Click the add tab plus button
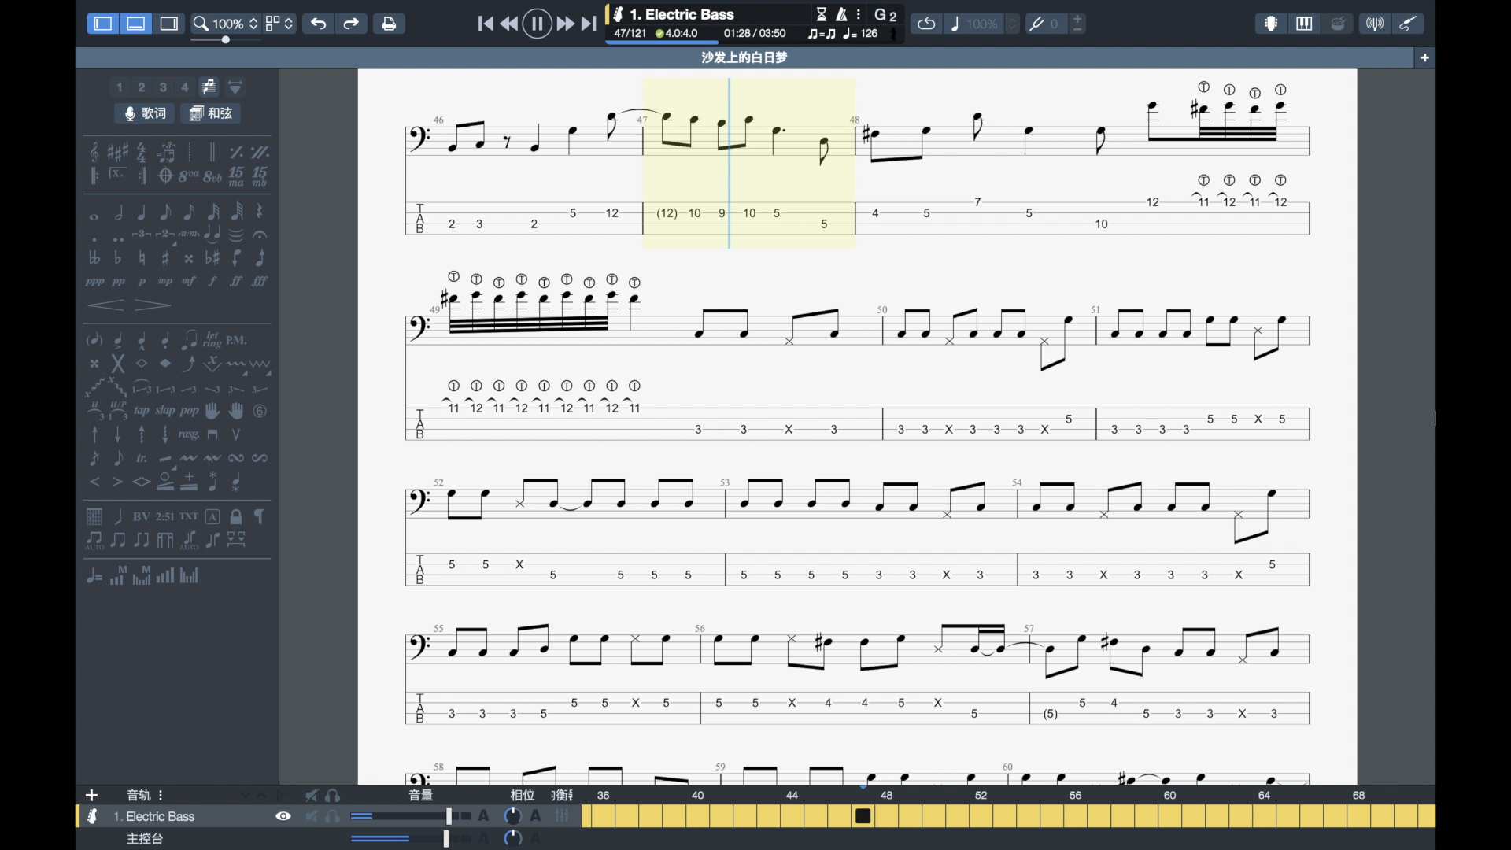1511x850 pixels. point(1424,57)
